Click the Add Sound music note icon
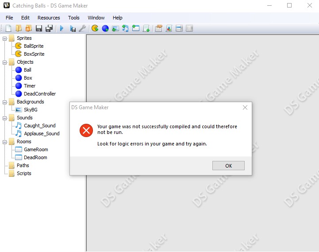319x252 pixels. point(125,28)
